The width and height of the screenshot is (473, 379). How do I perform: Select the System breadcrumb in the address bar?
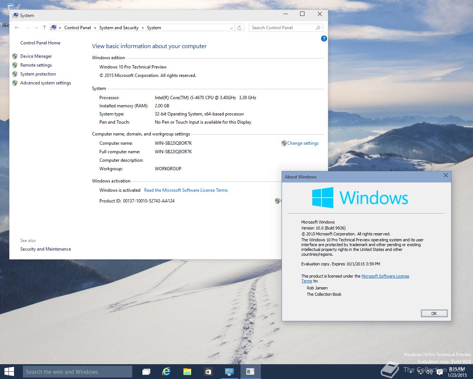[x=154, y=28]
